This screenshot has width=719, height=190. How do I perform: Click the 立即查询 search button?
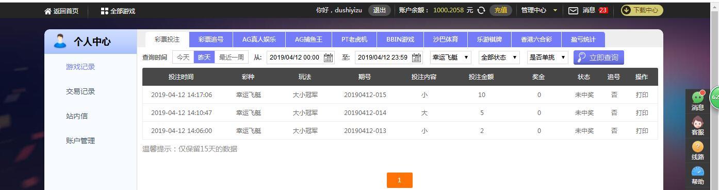point(599,58)
